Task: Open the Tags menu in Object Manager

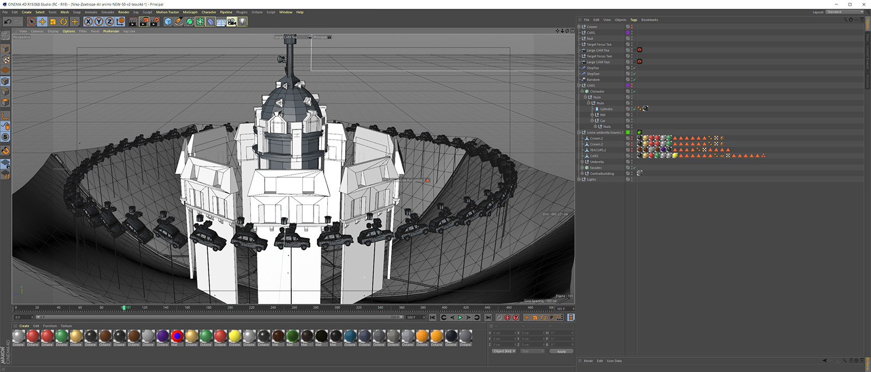Action: click(x=634, y=20)
